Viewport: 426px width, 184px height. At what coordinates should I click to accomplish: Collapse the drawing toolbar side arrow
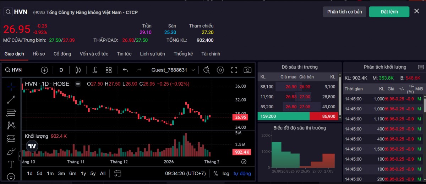click(20, 156)
